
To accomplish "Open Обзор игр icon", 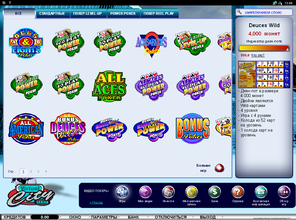I will (284, 192).
